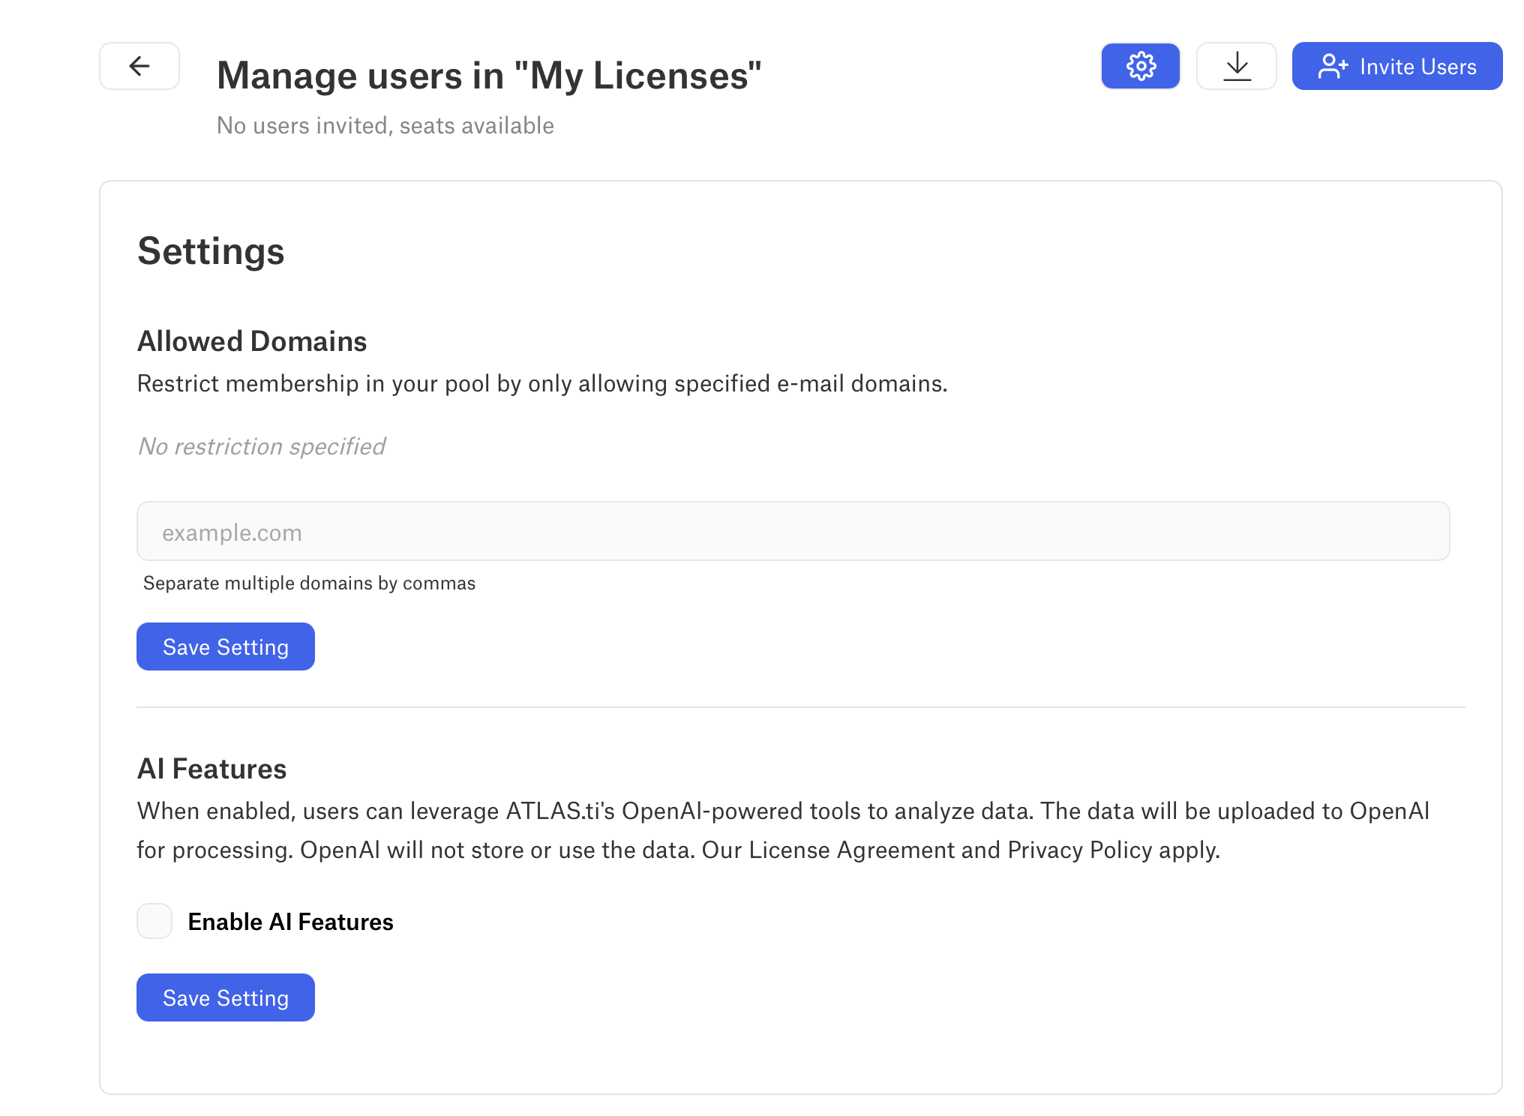Click the Restrict membership description sentence
The width and height of the screenshot is (1524, 1116).
[x=541, y=383]
